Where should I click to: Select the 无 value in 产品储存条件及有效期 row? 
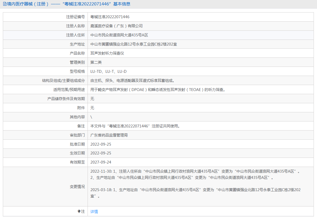(x=92, y=99)
